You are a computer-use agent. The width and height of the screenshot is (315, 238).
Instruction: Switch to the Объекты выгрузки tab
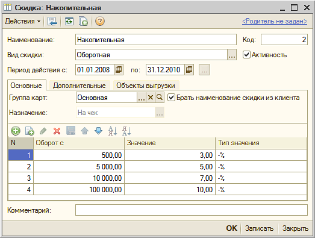[x=146, y=86]
